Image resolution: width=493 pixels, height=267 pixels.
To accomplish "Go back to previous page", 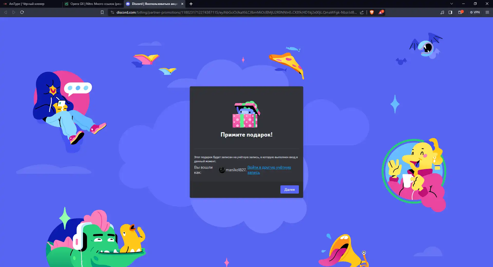I will 6,12.
